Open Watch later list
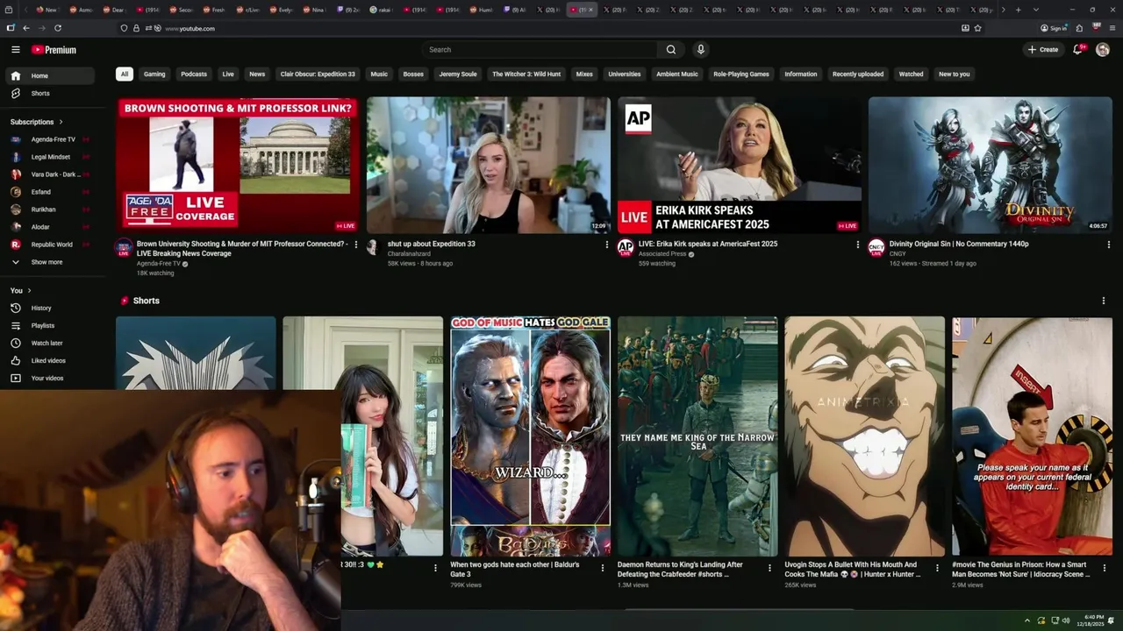 (51, 343)
